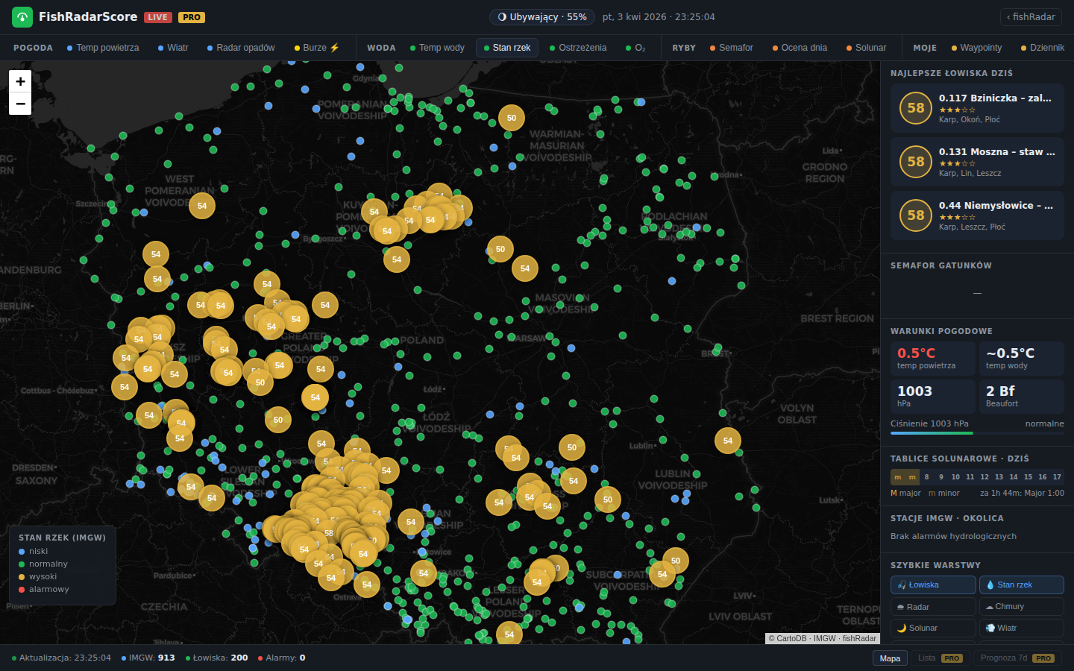Click the Burze lightning bolt icon
The width and height of the screenshot is (1074, 671).
point(335,47)
